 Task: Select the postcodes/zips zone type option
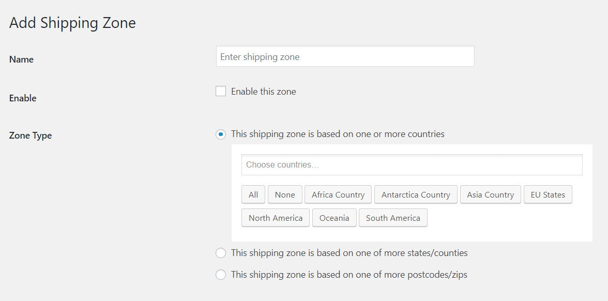coord(221,275)
